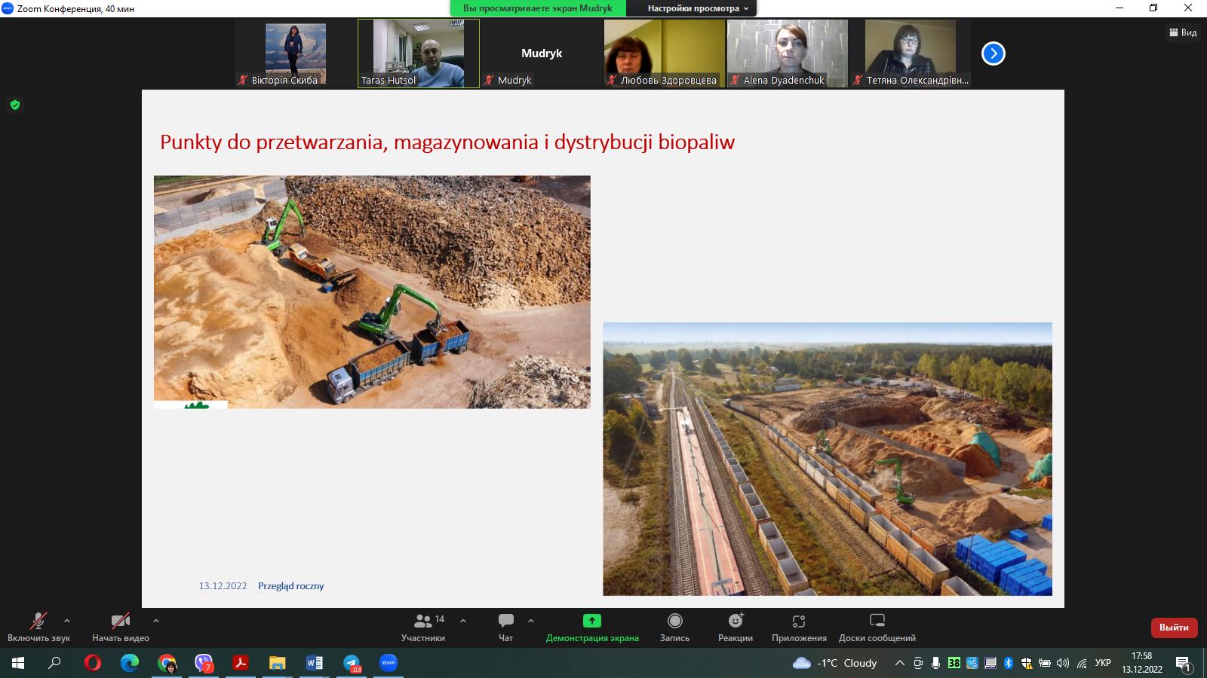Select Taras Hutsol's video thumbnail
Viewport: 1207px width, 678px height.
click(419, 53)
